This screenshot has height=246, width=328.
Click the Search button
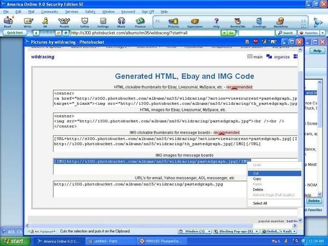286,33
